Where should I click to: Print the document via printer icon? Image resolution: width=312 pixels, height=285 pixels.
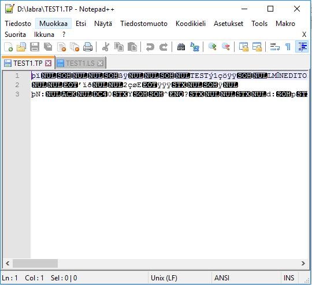88,47
